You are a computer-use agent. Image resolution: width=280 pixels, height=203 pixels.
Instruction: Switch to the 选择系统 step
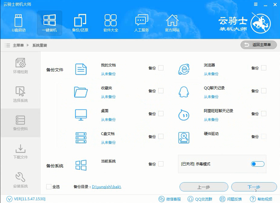20,94
